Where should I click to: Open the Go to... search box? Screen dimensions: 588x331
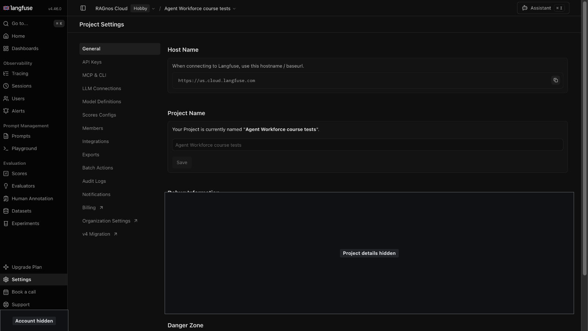pos(33,24)
